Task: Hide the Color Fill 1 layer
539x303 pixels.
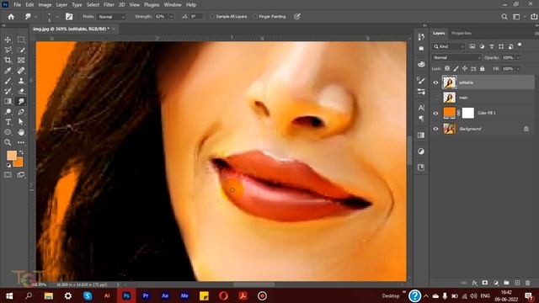Action: tap(435, 113)
